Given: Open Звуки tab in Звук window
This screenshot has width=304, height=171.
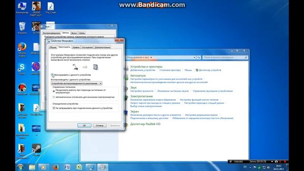Looking at the screenshot, I should 74,33.
